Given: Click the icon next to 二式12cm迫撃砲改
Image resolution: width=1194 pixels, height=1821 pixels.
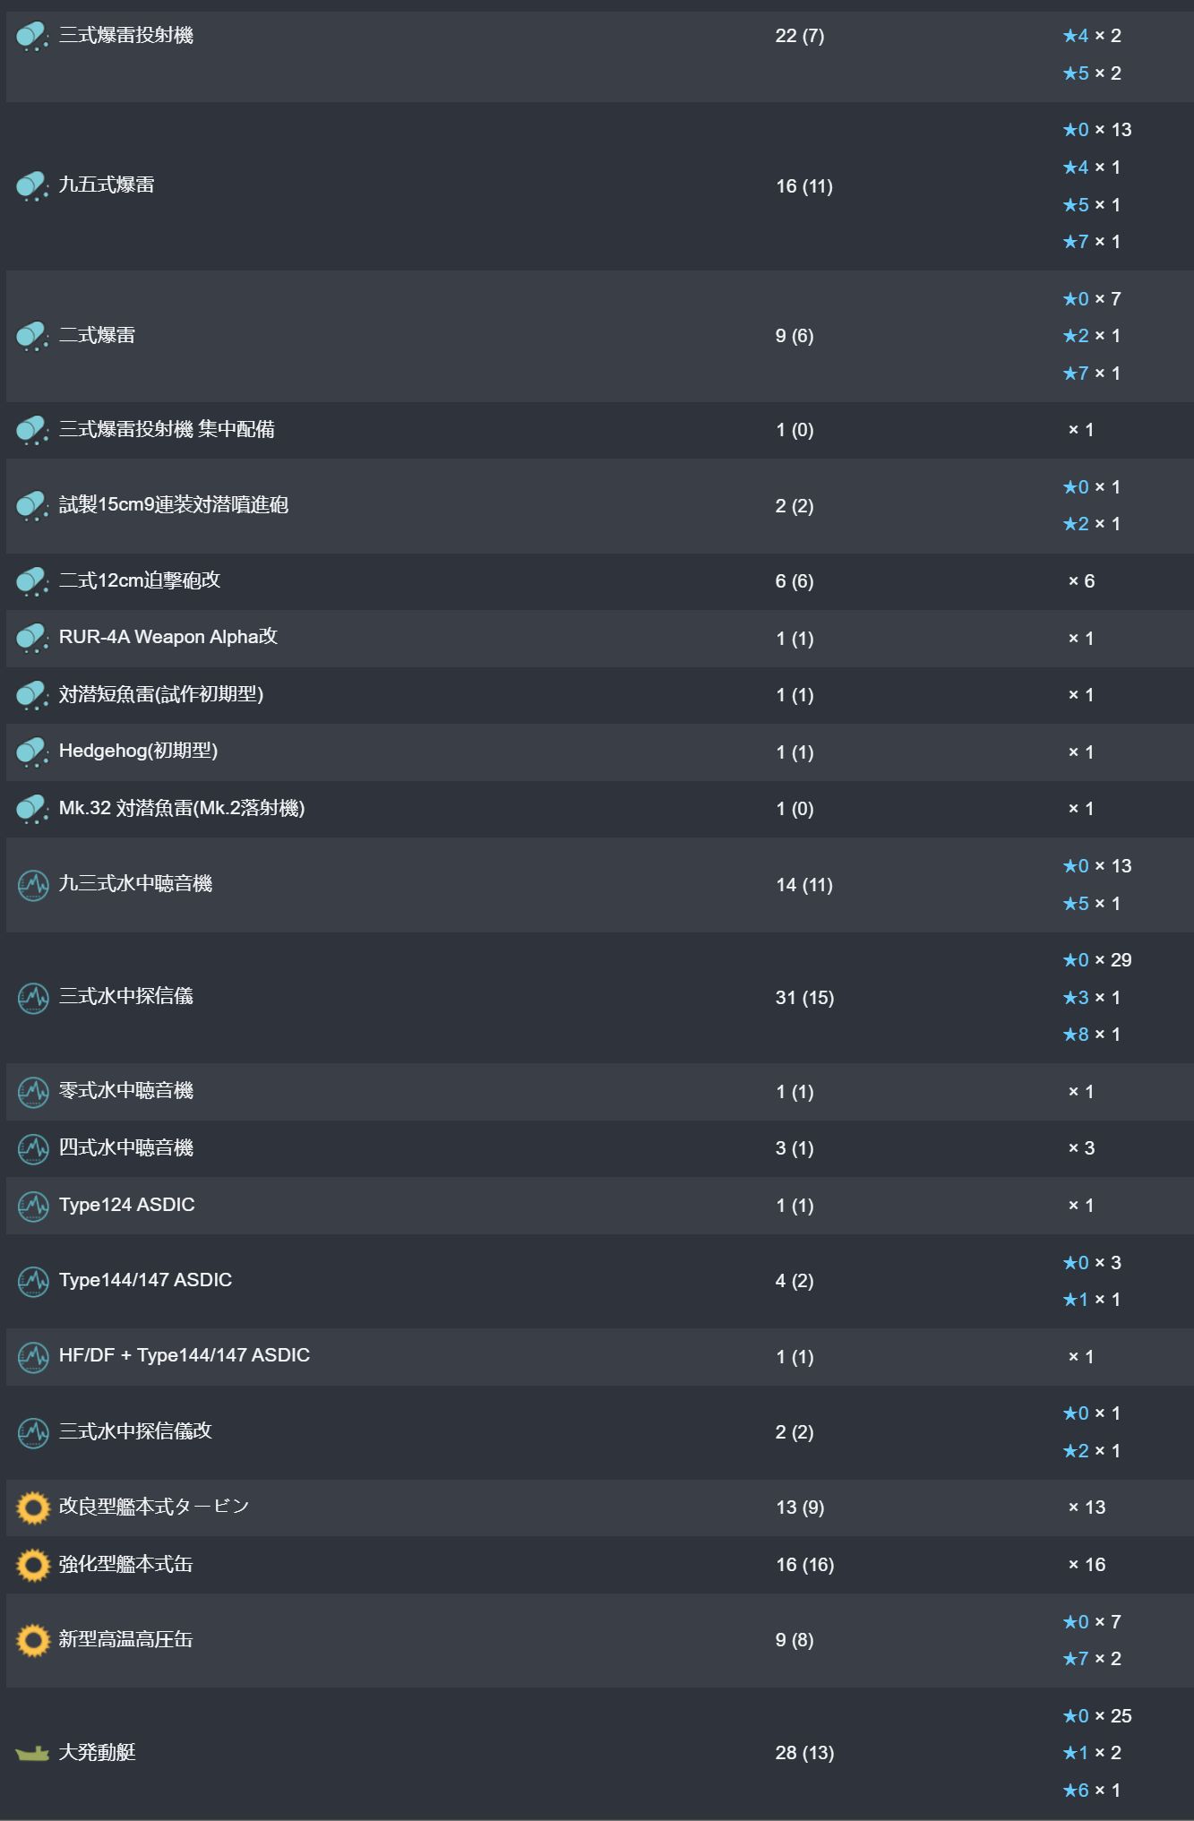Looking at the screenshot, I should point(32,581).
